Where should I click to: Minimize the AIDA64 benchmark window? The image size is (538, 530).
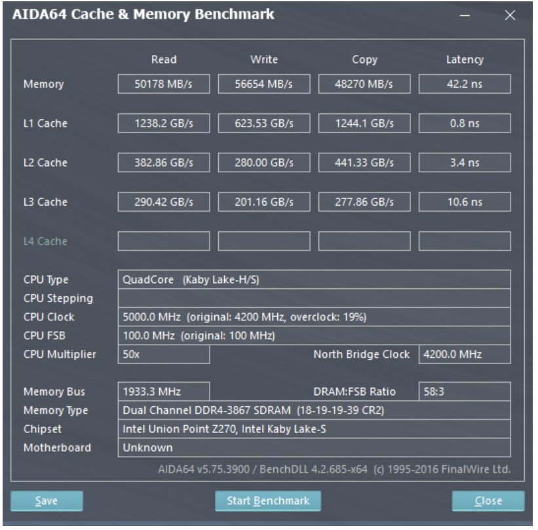465,16
